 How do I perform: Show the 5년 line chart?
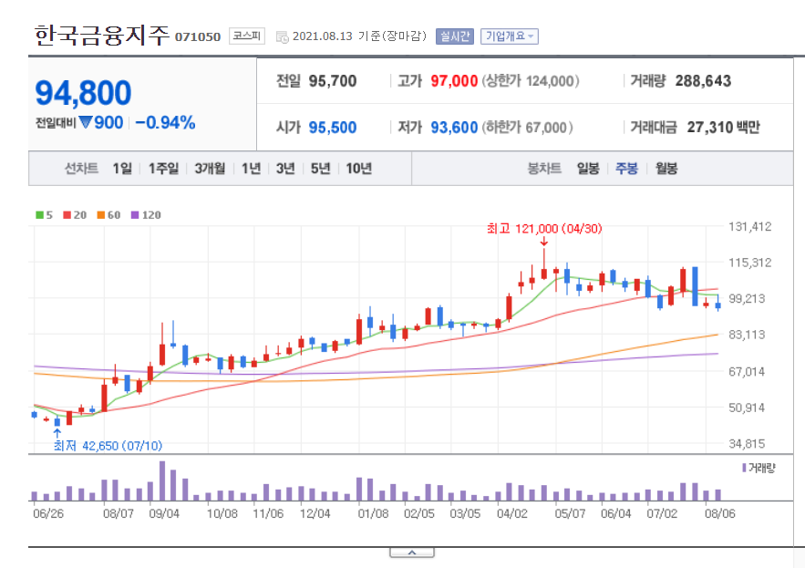[x=320, y=169]
